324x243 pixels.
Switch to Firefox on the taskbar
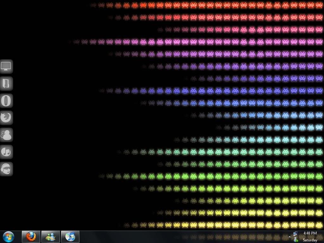[31, 236]
